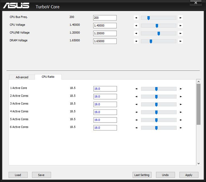Click the DRAM Voltage slider handle

(151, 41)
